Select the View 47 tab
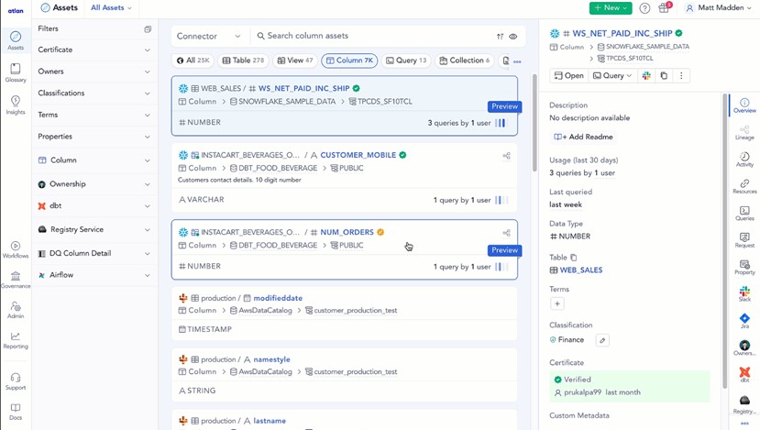Viewport: 760px width, 430px height. pos(294,61)
